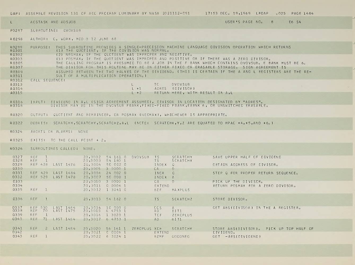Click 'GAP:' at the header start
355x265 pixels.
(x=15, y=14)
